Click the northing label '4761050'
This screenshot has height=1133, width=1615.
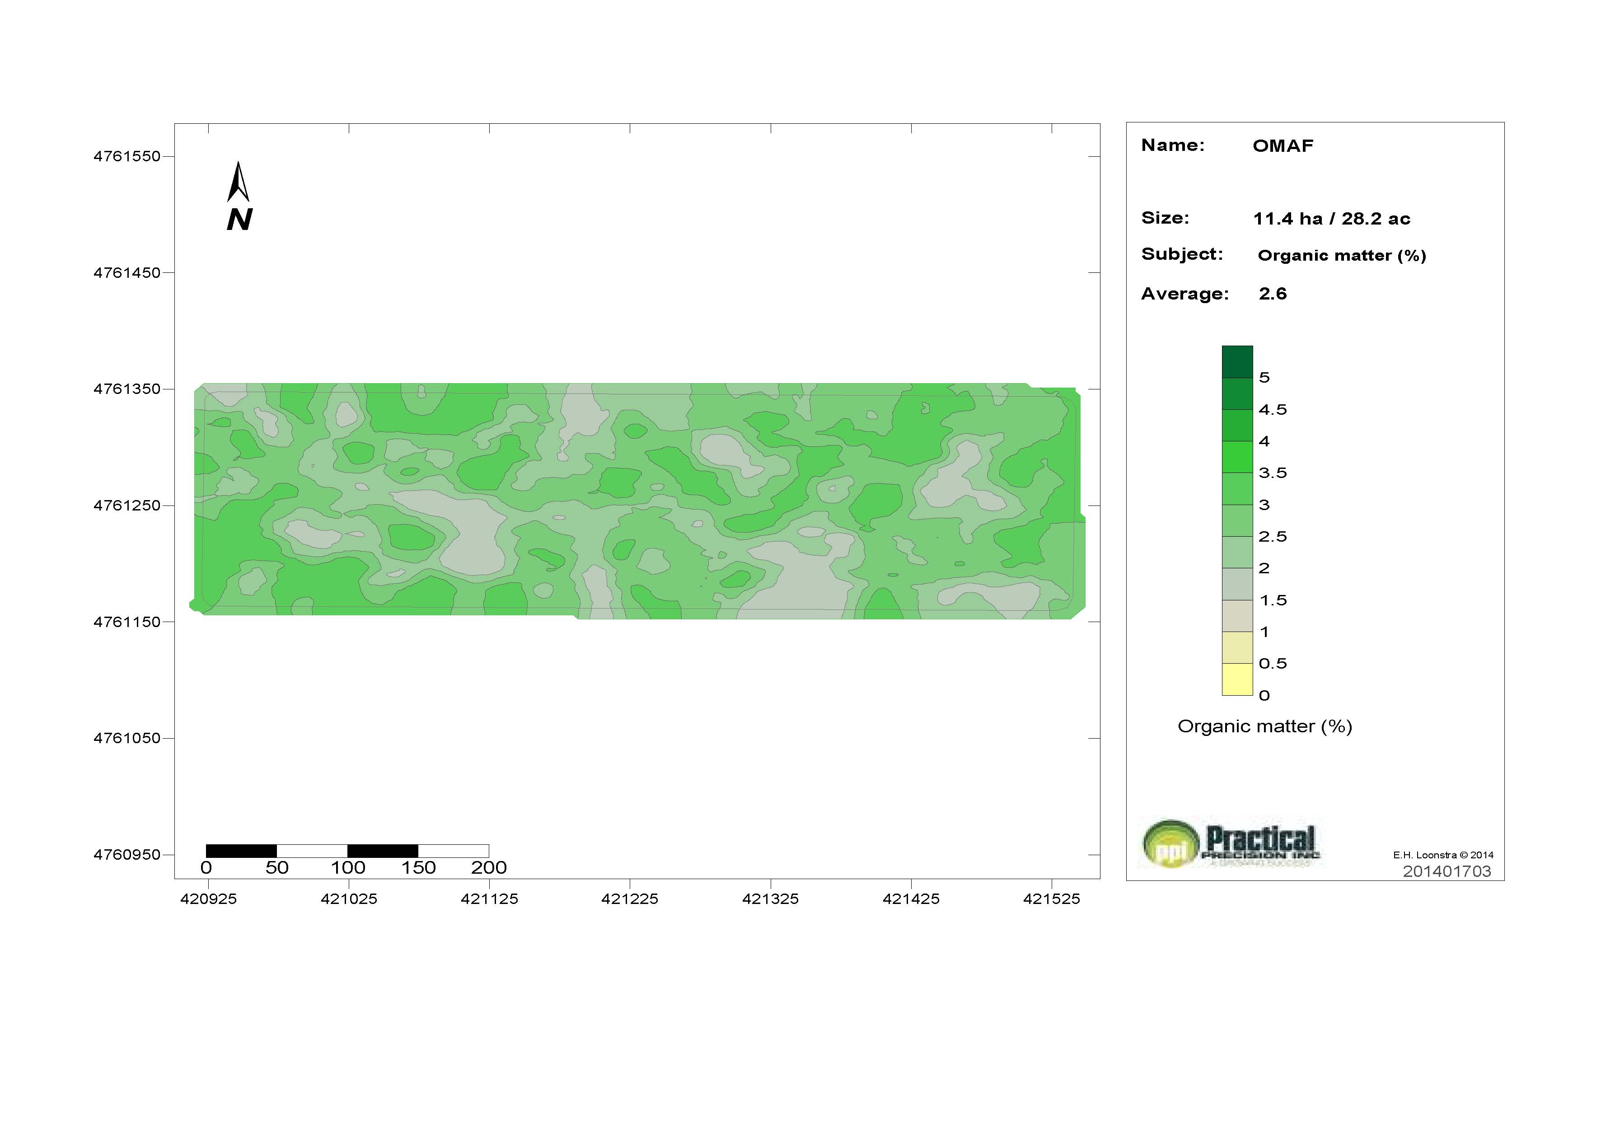(x=126, y=739)
